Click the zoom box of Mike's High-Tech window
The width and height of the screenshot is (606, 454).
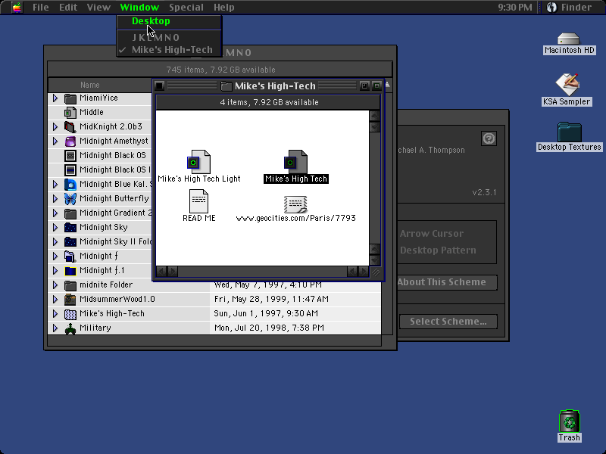[364, 86]
